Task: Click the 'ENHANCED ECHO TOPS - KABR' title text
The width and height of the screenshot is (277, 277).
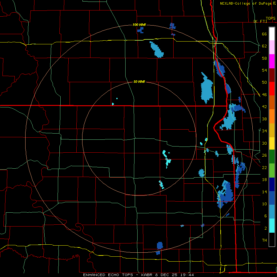Action: tap(118, 275)
